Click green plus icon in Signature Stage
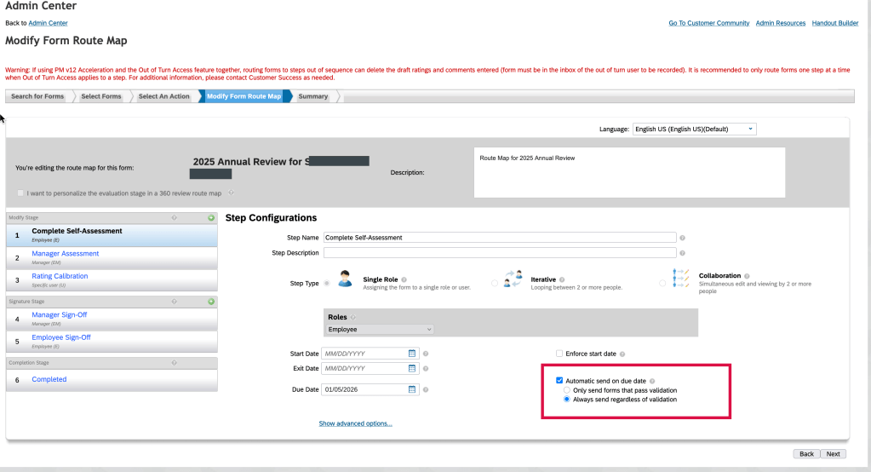The height and width of the screenshot is (472, 871). click(211, 302)
